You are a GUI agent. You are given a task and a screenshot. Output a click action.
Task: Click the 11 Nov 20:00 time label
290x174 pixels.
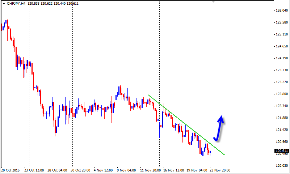coord(150,170)
